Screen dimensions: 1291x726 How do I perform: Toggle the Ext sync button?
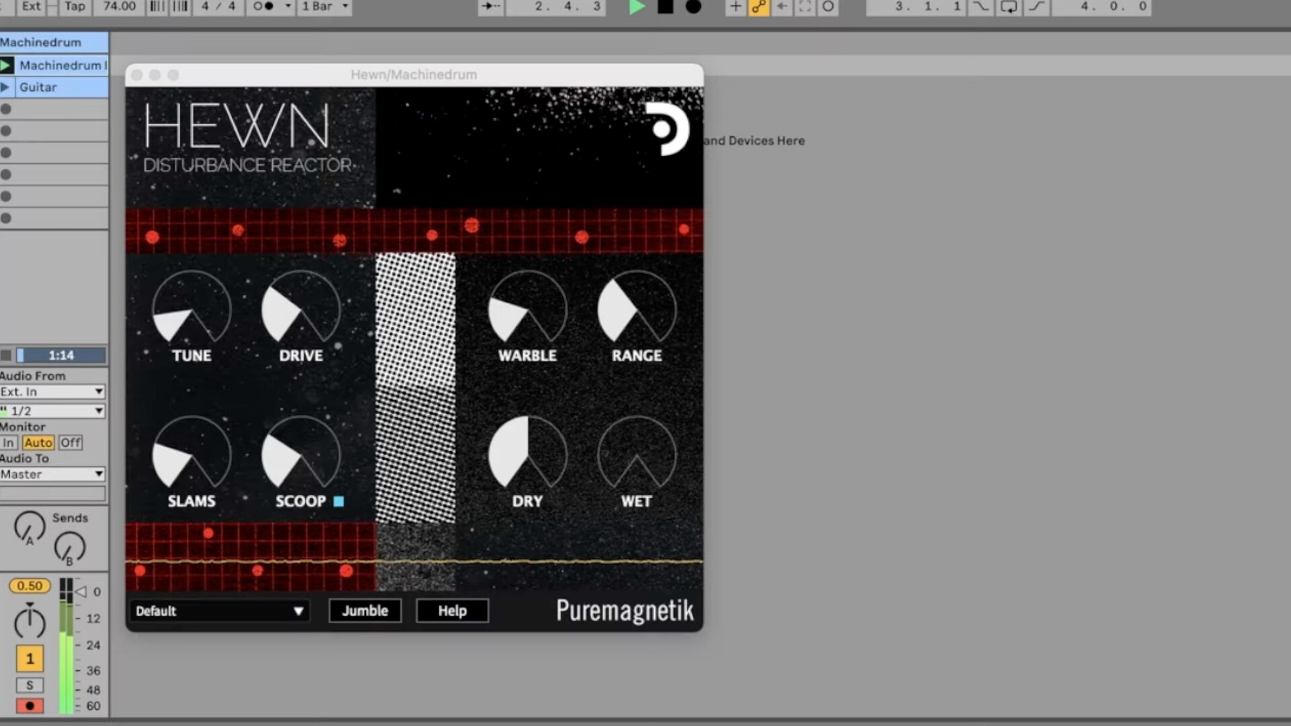coord(31,6)
